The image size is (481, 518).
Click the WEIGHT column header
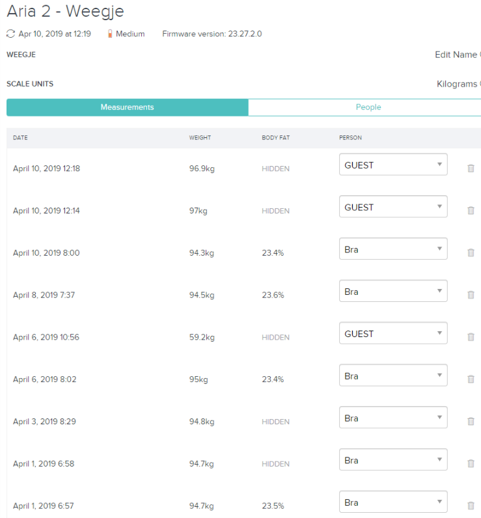[200, 138]
